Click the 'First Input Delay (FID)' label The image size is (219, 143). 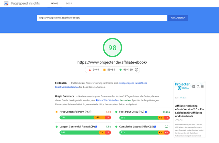(x=131, y=112)
